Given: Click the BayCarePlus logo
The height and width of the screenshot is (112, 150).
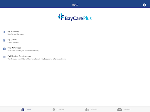Looking at the screenshot, I should pyautogui.click(x=75, y=17).
